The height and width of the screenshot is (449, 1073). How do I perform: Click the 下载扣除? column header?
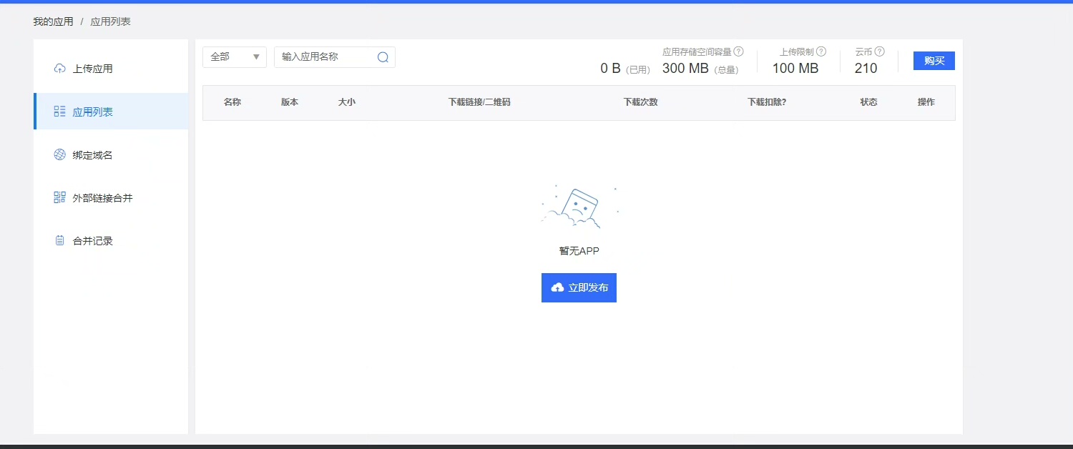[767, 102]
